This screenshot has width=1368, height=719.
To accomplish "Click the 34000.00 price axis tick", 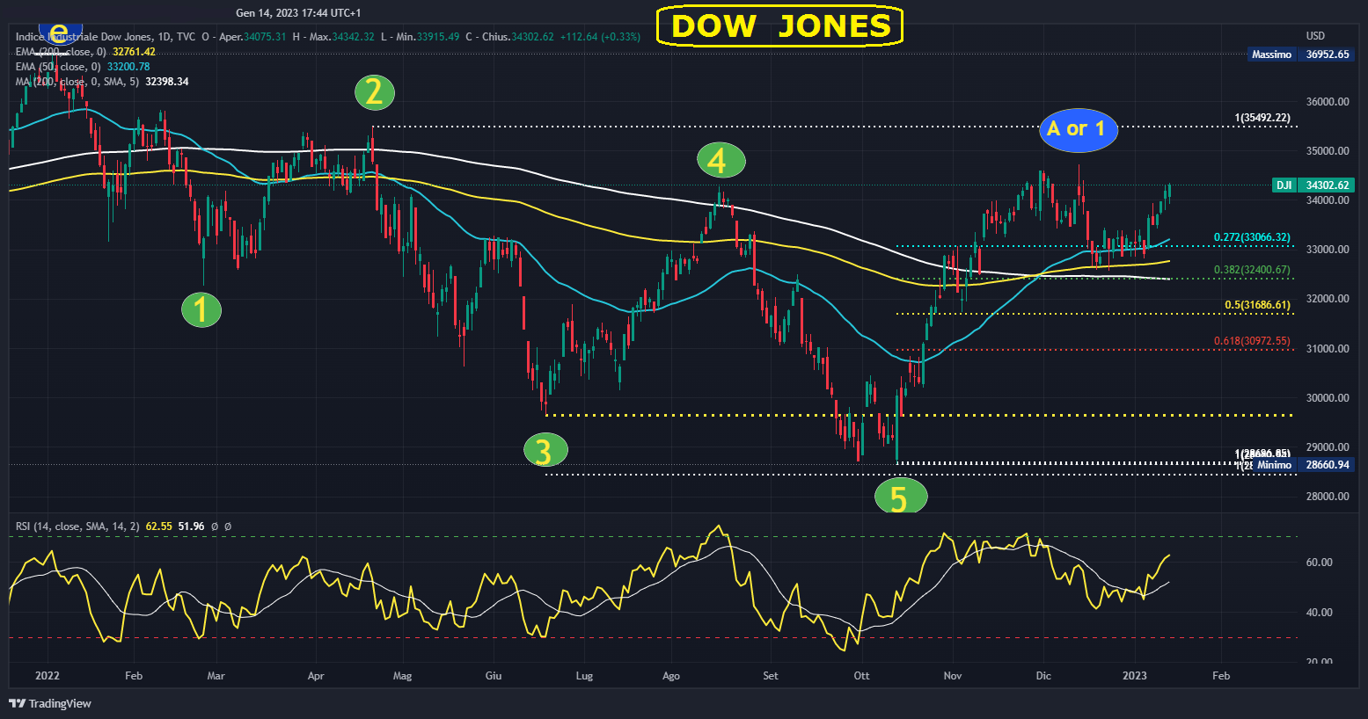I will point(1328,200).
